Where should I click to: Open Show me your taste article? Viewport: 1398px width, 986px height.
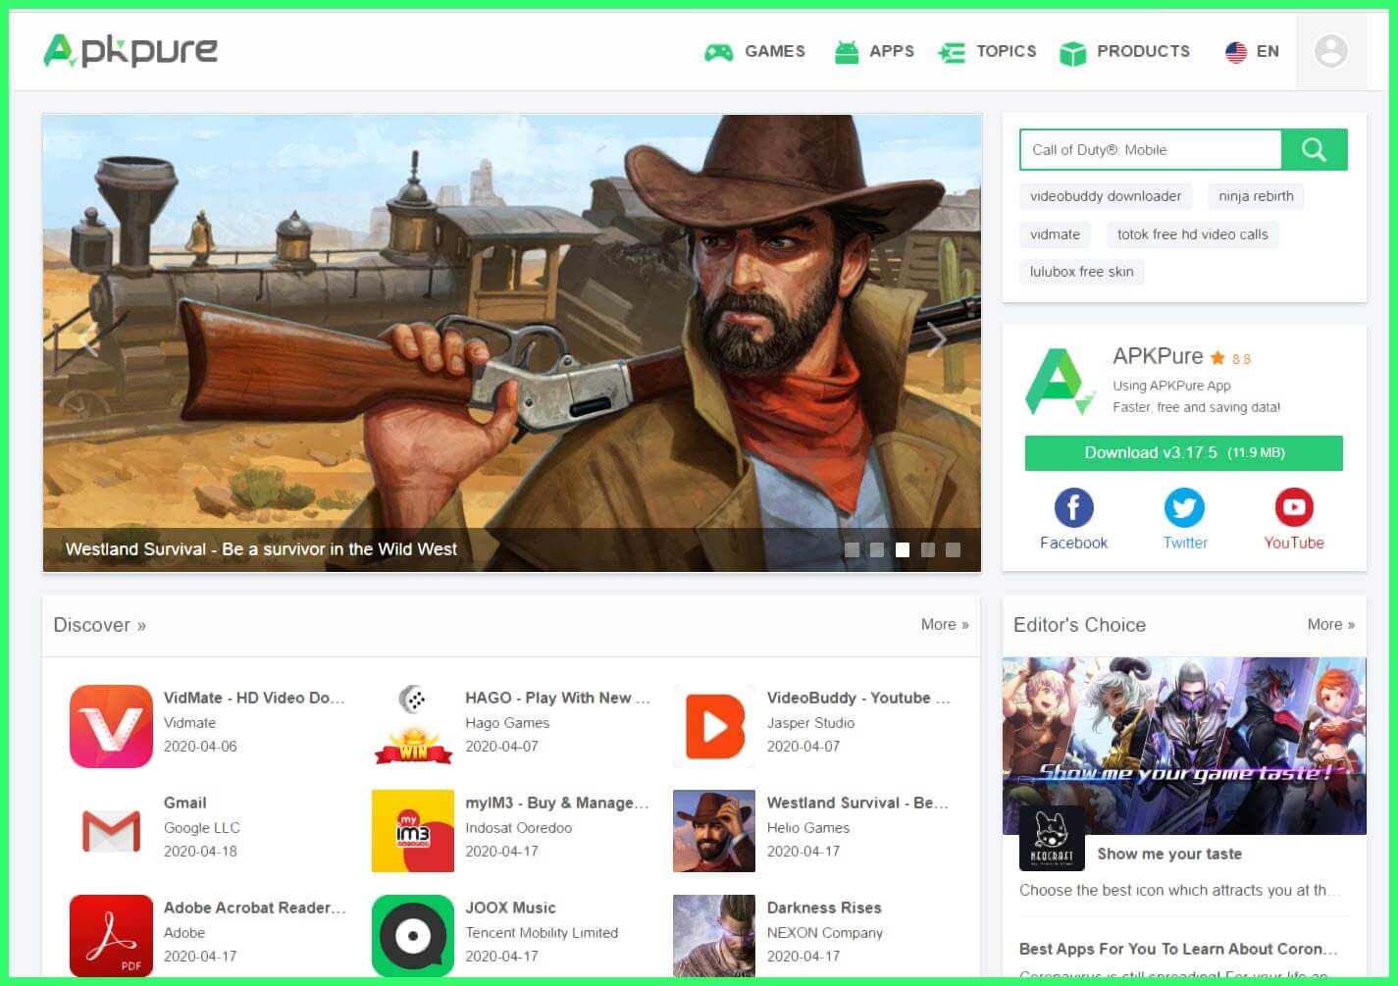(1169, 854)
